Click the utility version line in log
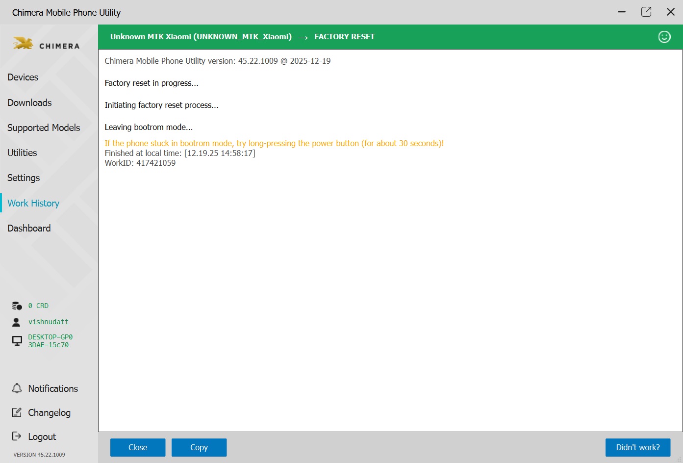 point(218,61)
